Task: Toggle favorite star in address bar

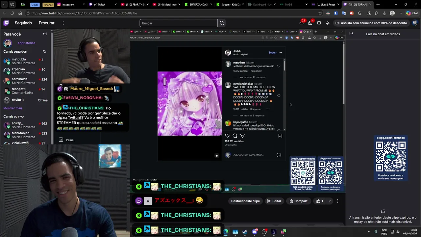Action: (320, 13)
